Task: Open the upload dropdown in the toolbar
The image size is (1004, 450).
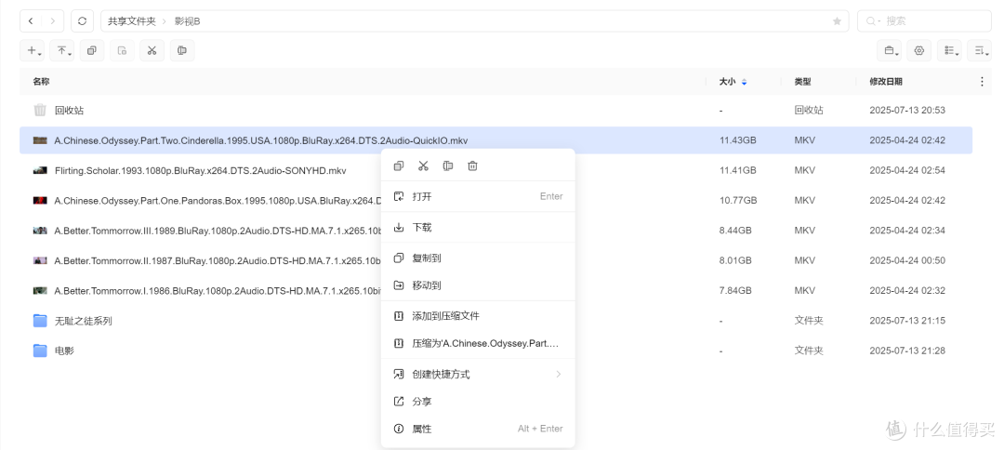Action: point(61,50)
